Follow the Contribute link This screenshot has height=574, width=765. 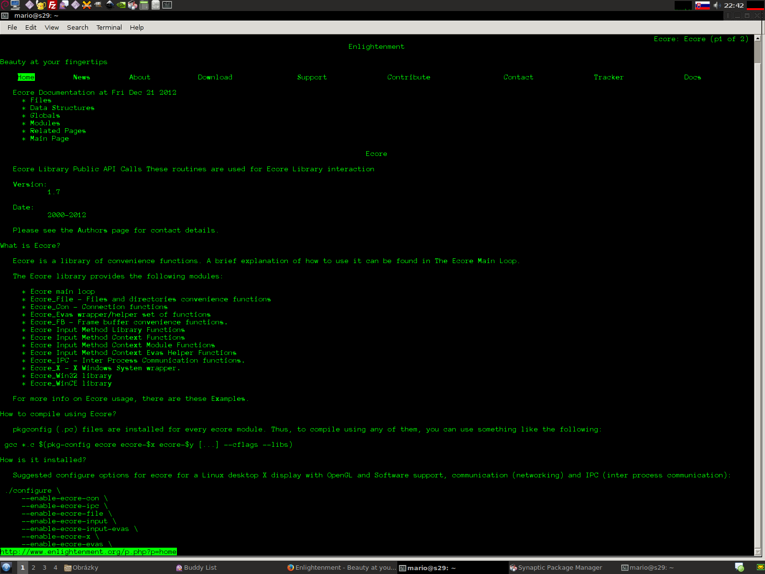point(409,77)
